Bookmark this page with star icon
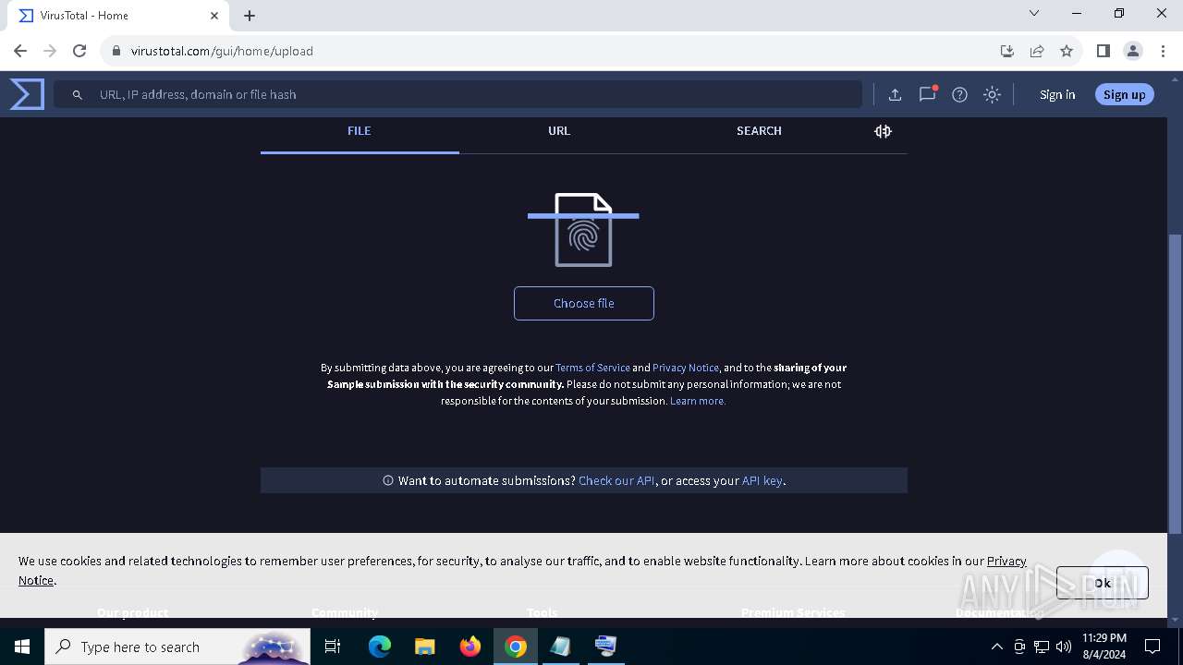This screenshot has width=1183, height=665. 1067,51
